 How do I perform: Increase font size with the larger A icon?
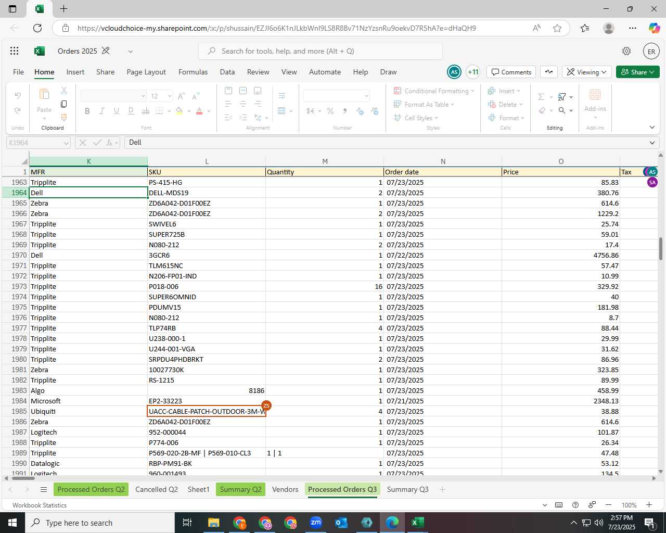click(181, 96)
